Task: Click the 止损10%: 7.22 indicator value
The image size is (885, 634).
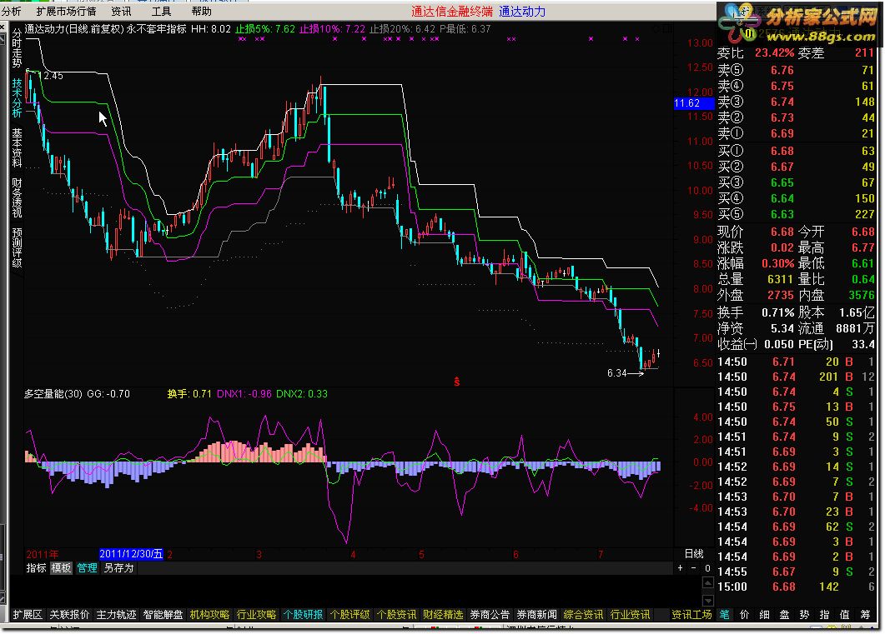Action: [x=333, y=28]
